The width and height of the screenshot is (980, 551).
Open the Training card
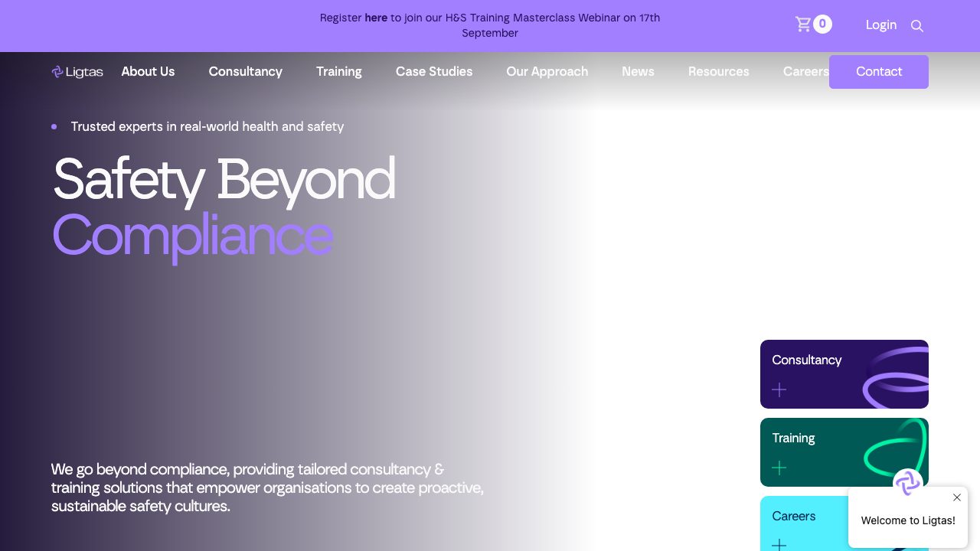tap(844, 452)
